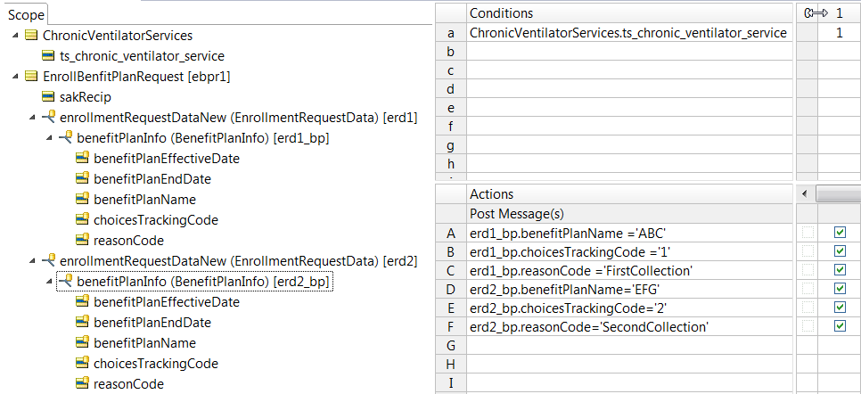Image resolution: width=861 pixels, height=394 pixels.
Task: Select the sakRecip tree item
Action: click(x=85, y=97)
